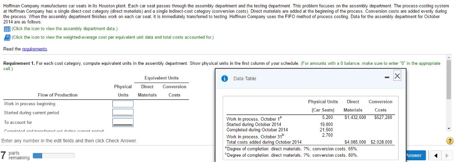455x162 pixels.
Task: Close the Data Table popup
Action: pos(397,76)
